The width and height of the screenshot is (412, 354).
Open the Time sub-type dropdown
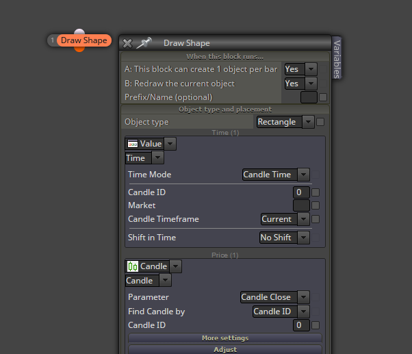[144, 158]
